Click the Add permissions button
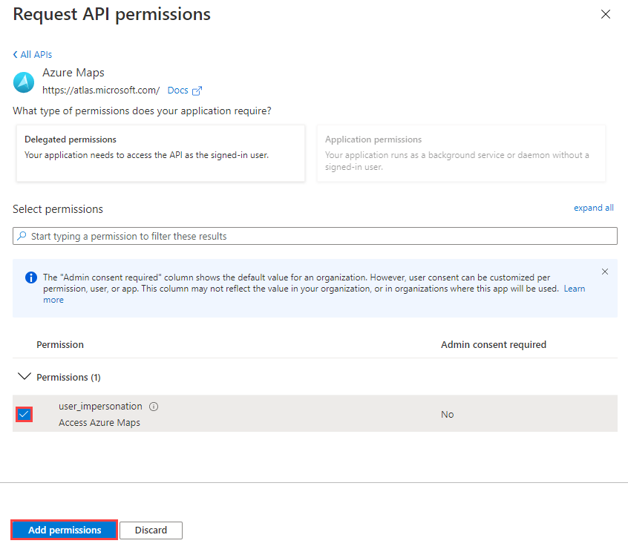Image resolution: width=628 pixels, height=552 pixels. [63, 530]
